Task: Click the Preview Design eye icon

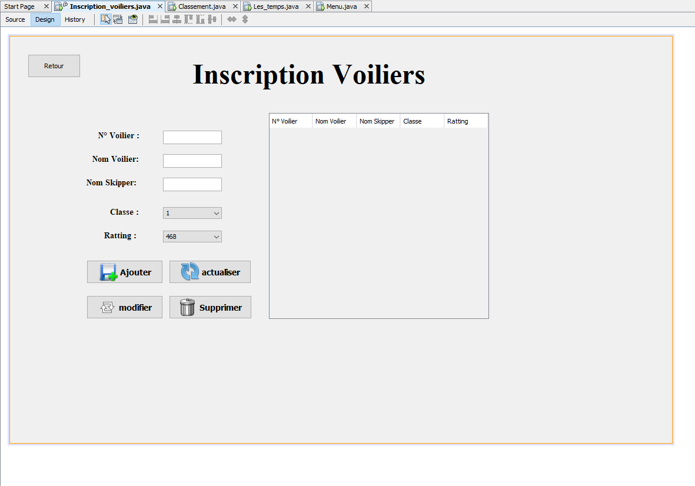Action: pos(133,19)
